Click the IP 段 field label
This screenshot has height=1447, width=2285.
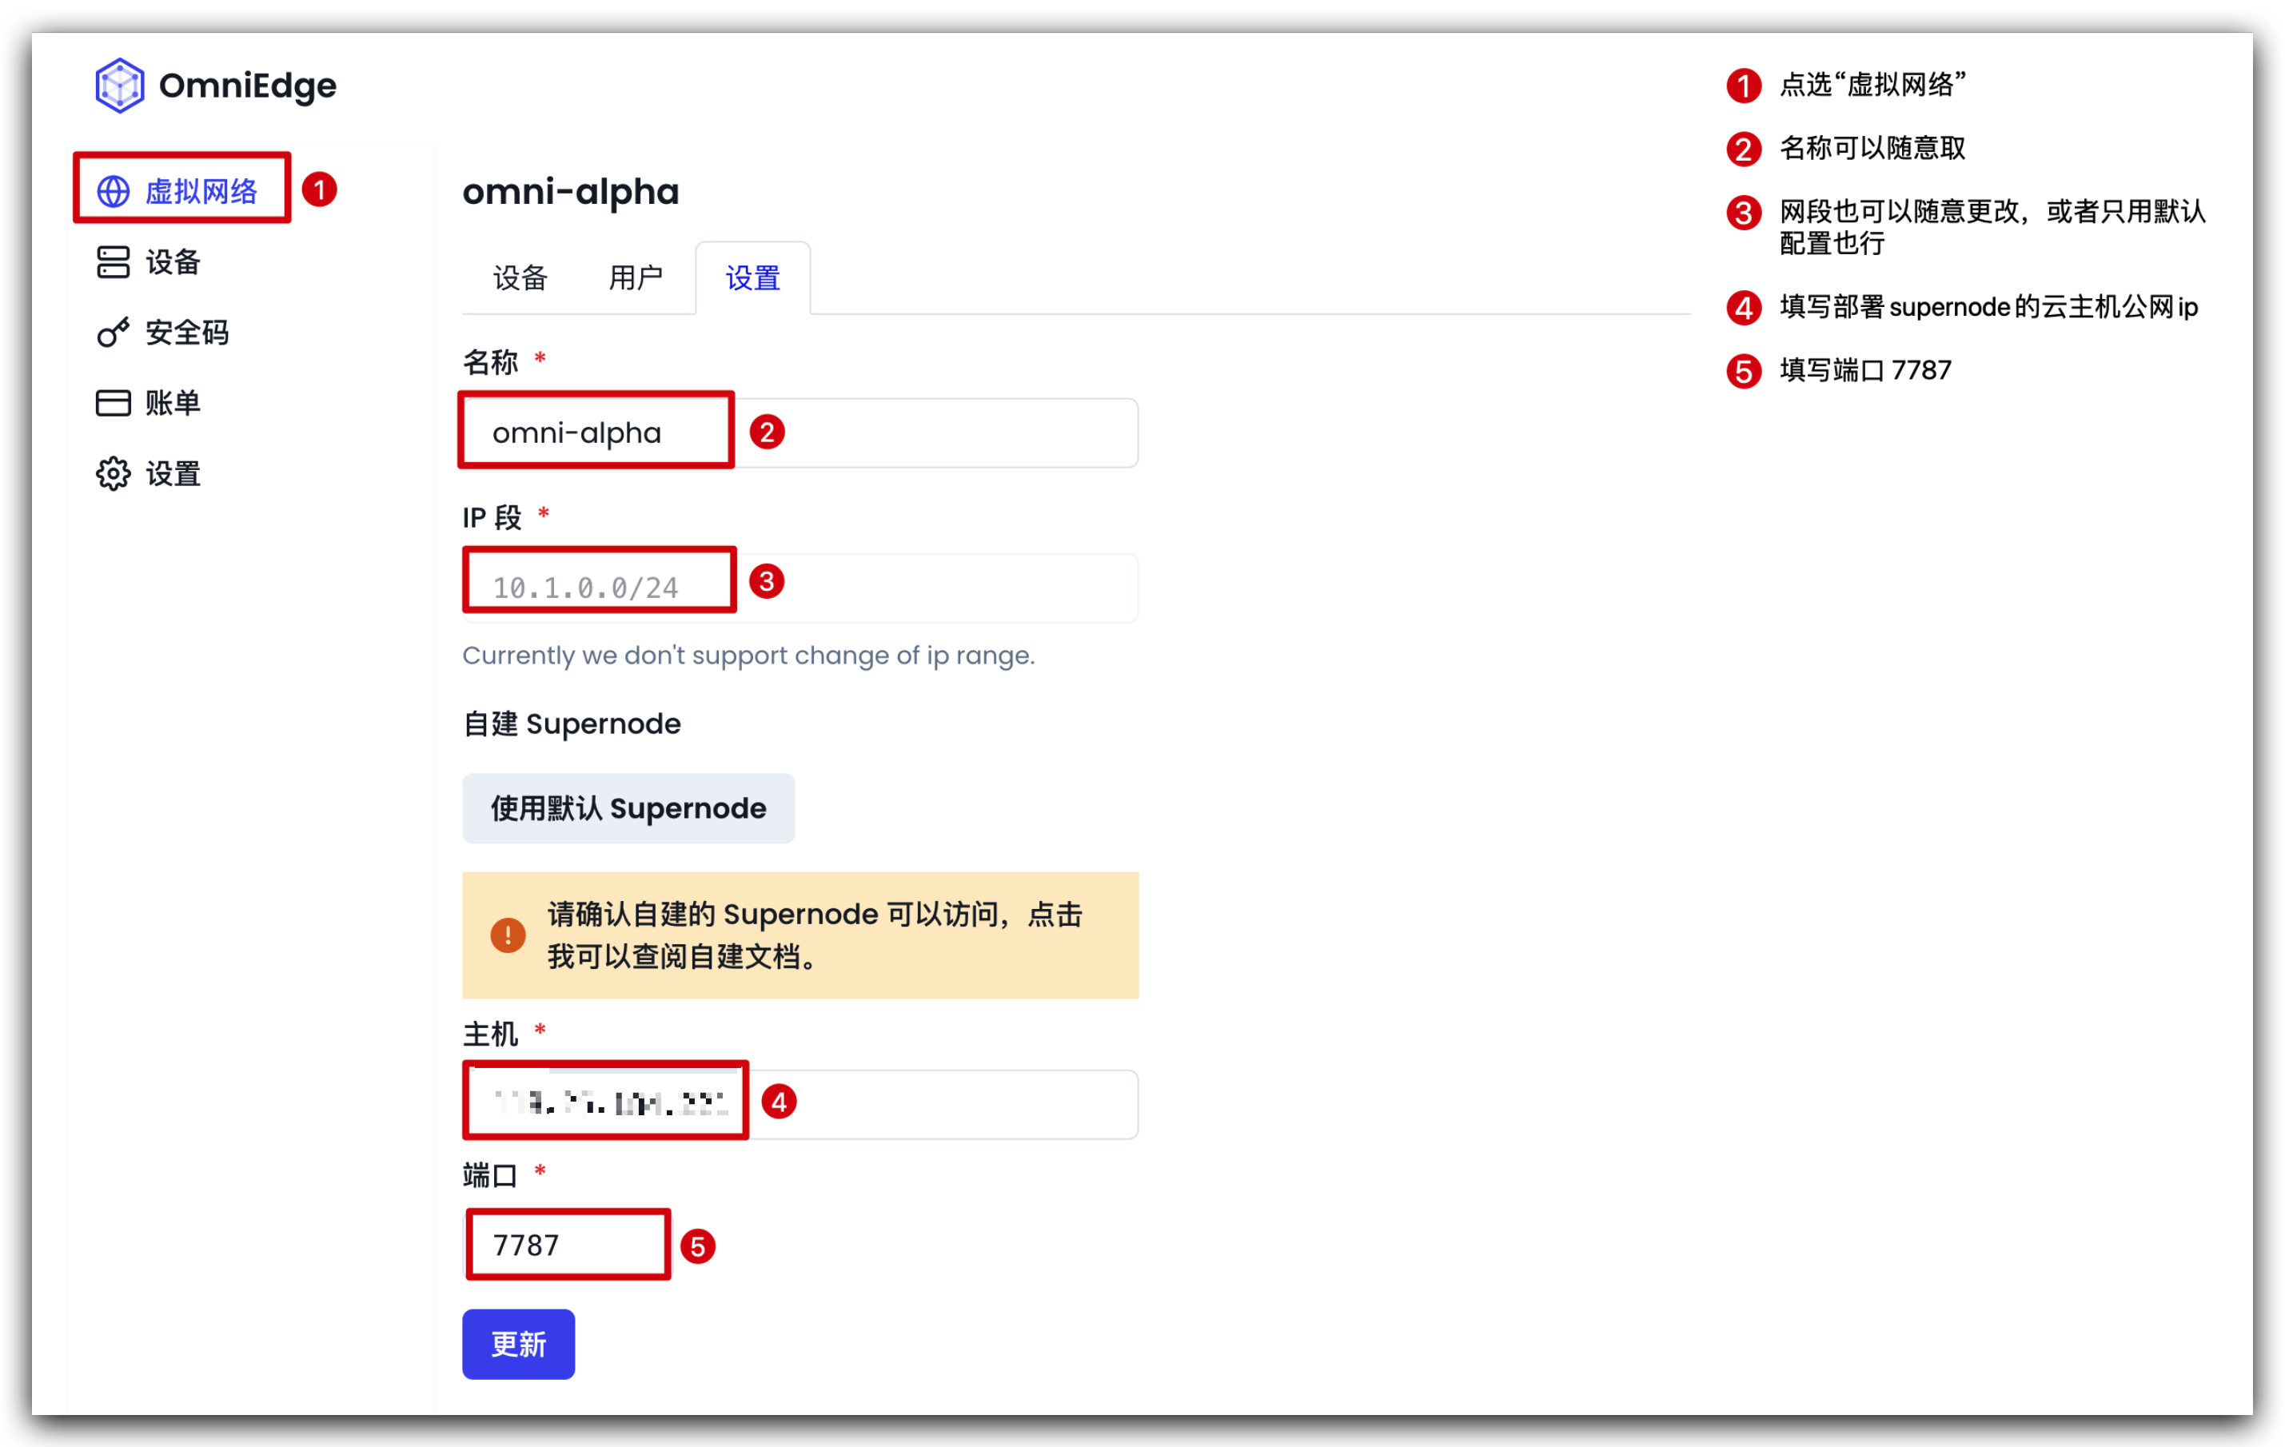point(492,517)
